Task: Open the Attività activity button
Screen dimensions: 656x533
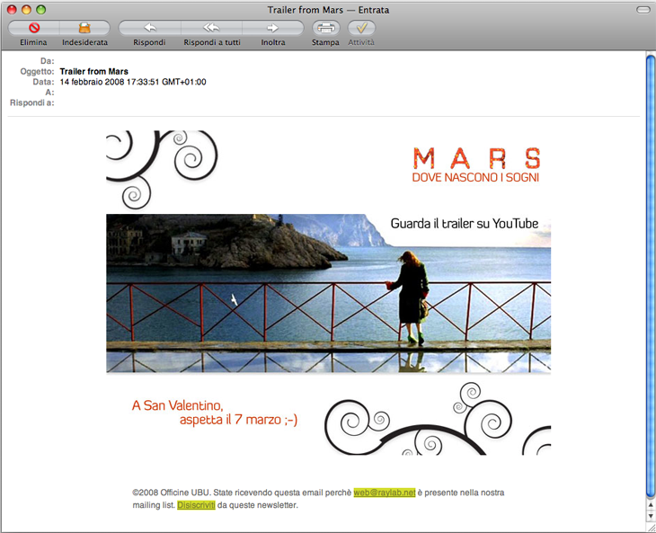Action: (x=360, y=28)
